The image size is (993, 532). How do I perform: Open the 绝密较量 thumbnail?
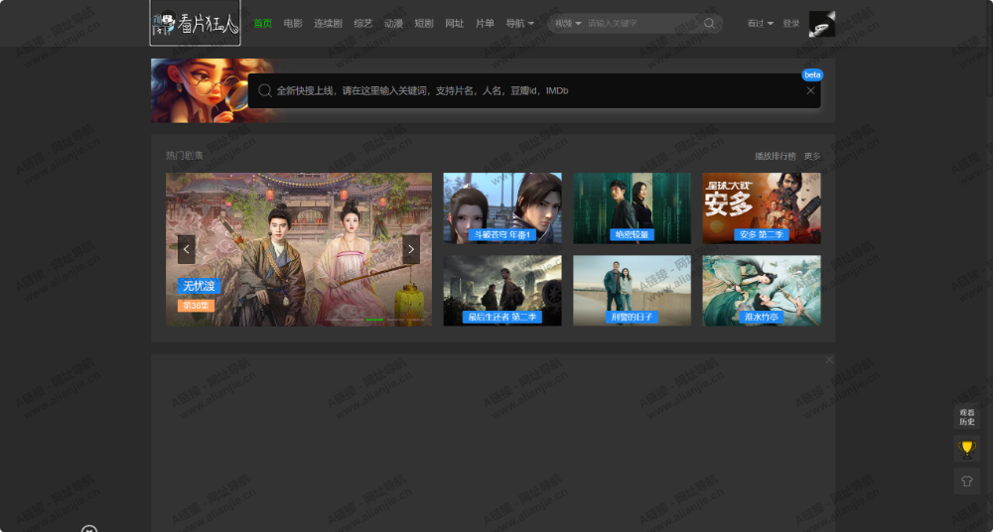632,208
